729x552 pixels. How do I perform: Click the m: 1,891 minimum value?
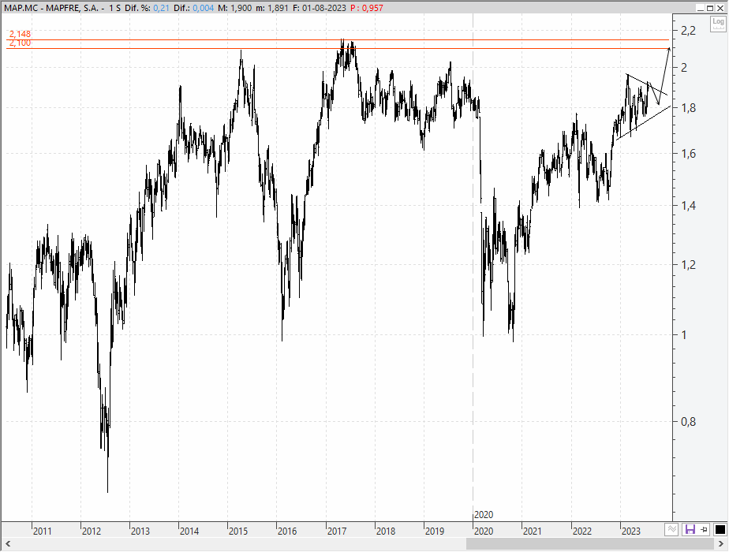(x=272, y=8)
